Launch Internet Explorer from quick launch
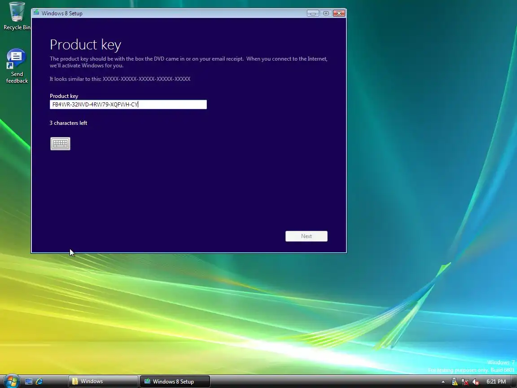517x388 pixels. 39,381
